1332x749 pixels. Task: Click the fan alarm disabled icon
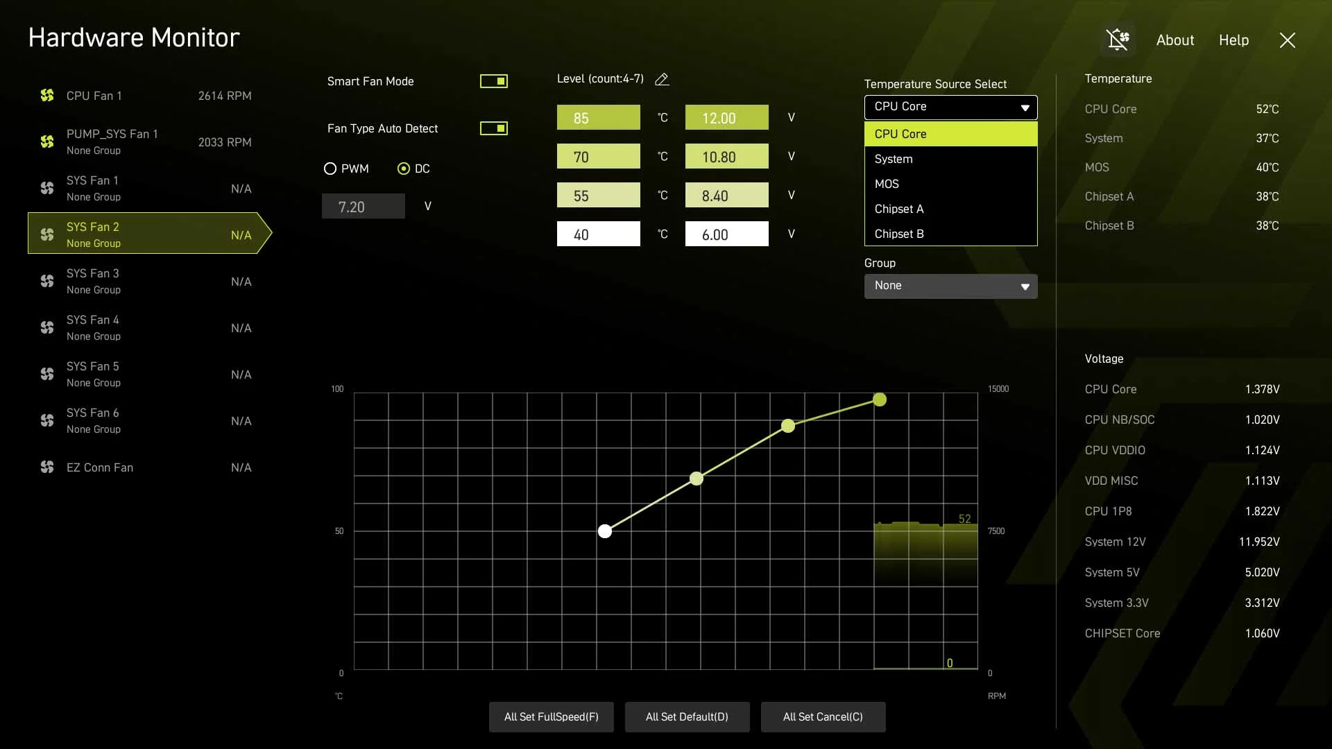(x=1118, y=40)
